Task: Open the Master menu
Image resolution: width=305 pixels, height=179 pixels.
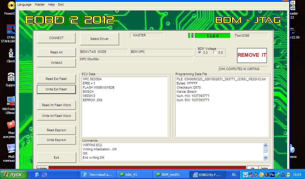Action: [x=40, y=4]
